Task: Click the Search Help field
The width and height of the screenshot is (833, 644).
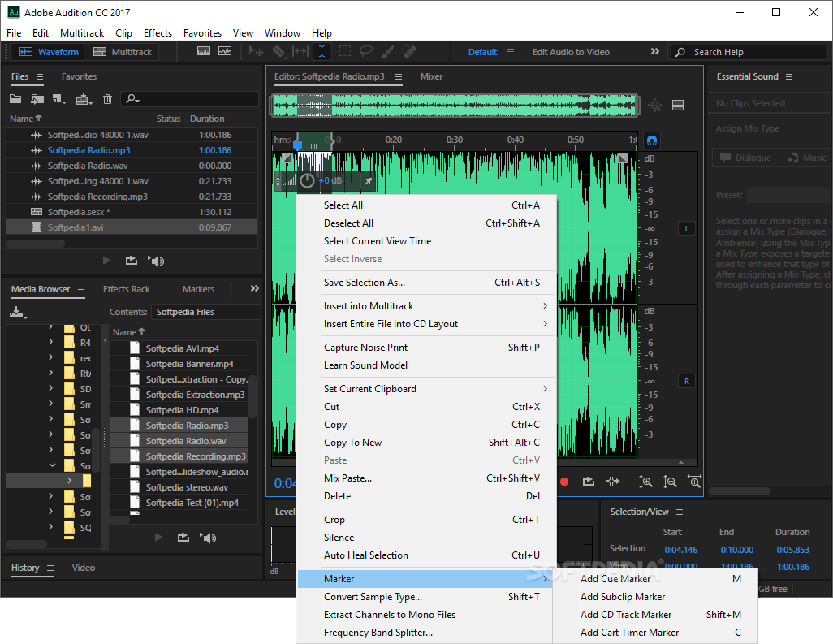Action: (x=749, y=51)
